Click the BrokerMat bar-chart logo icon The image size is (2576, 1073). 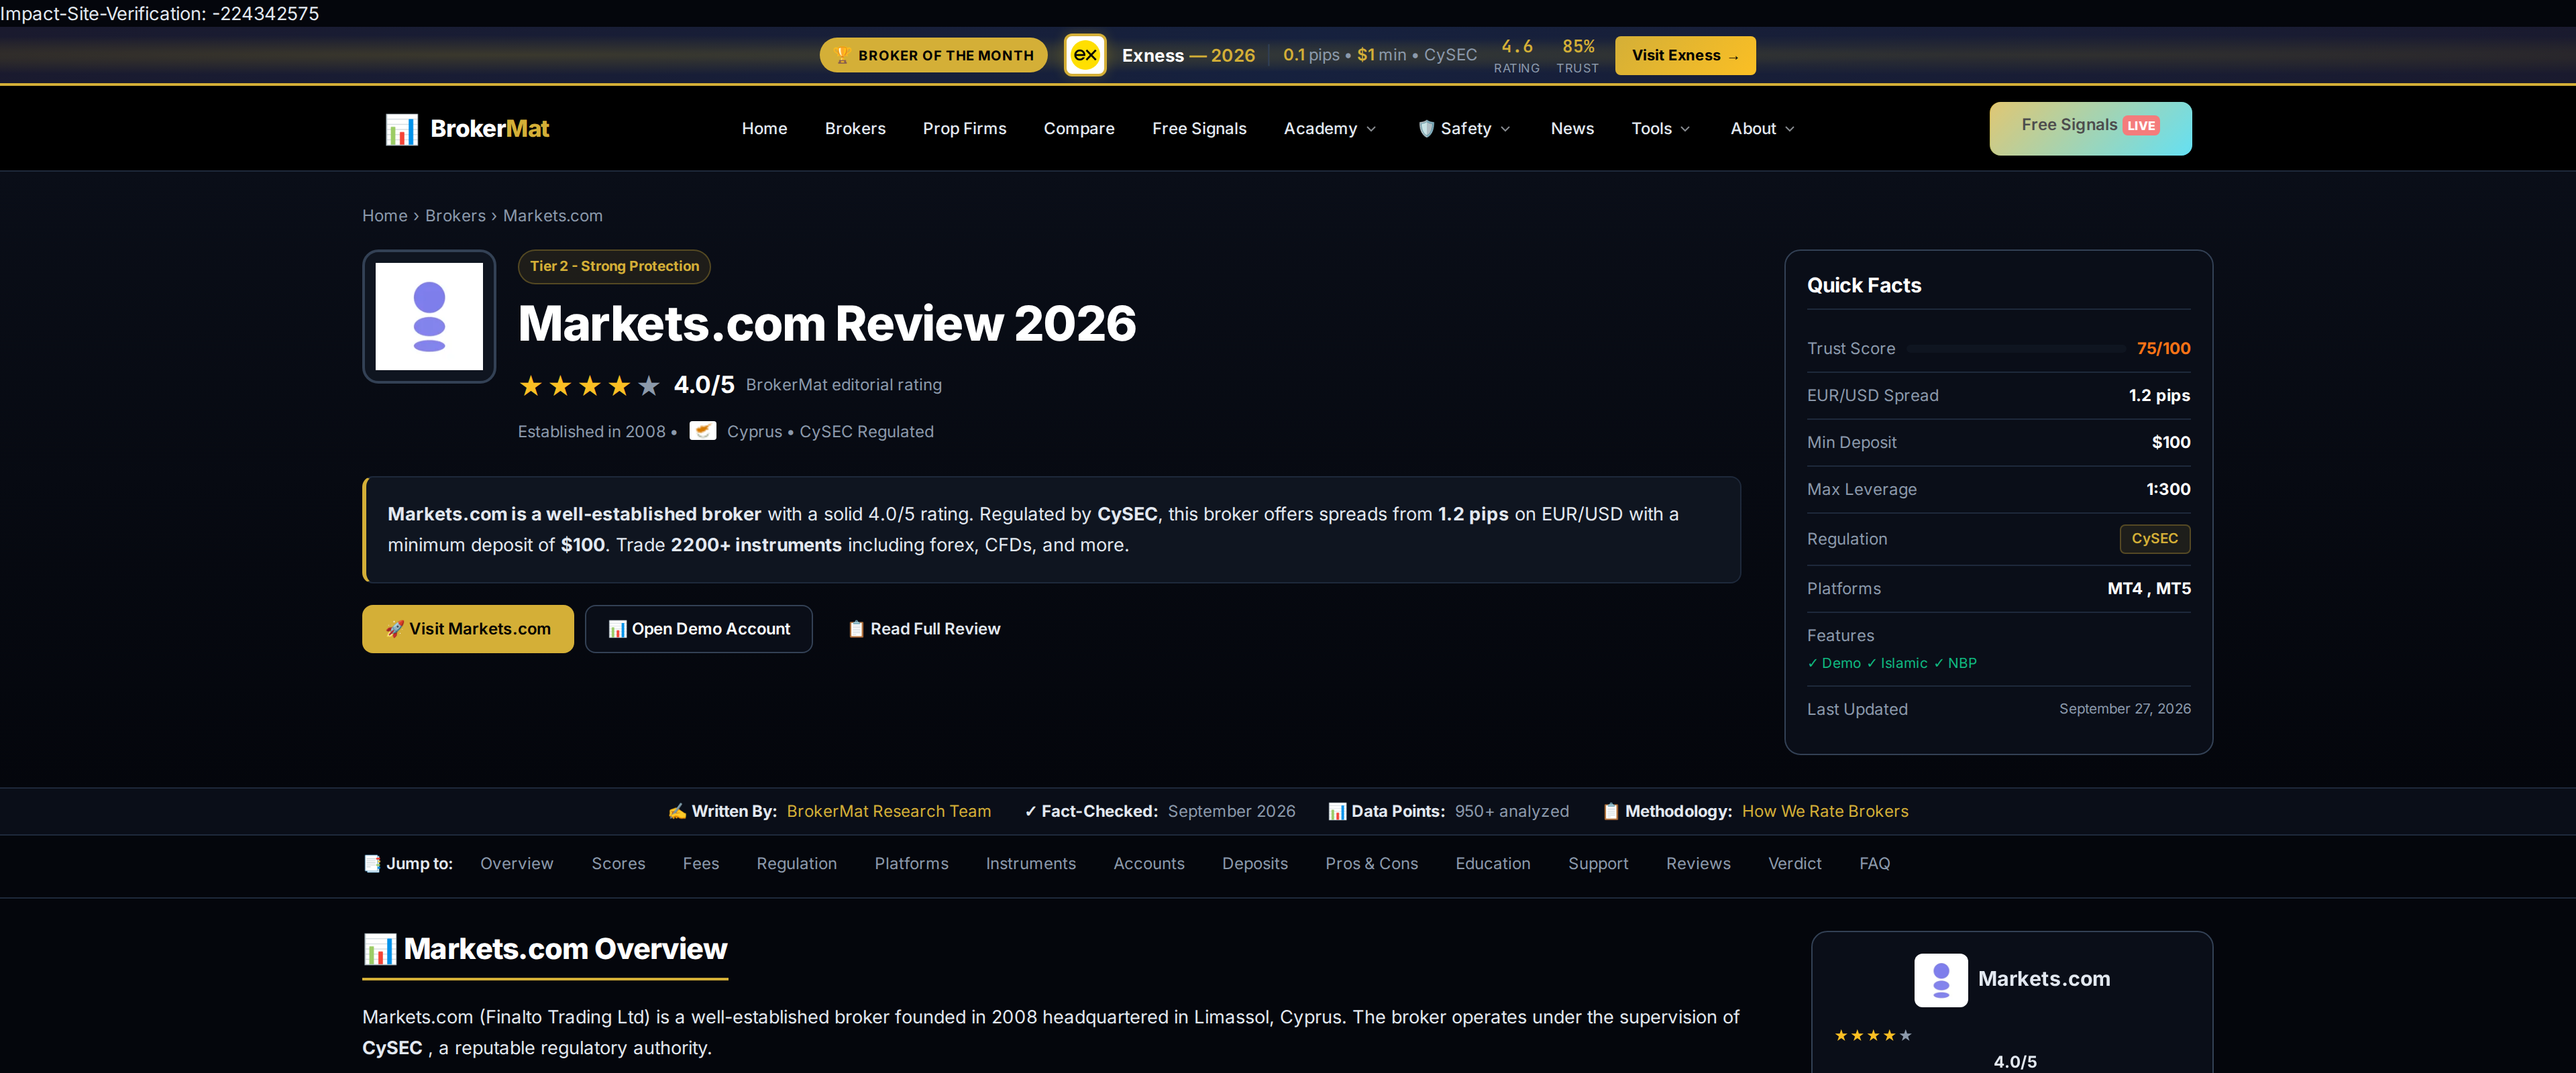(x=401, y=129)
